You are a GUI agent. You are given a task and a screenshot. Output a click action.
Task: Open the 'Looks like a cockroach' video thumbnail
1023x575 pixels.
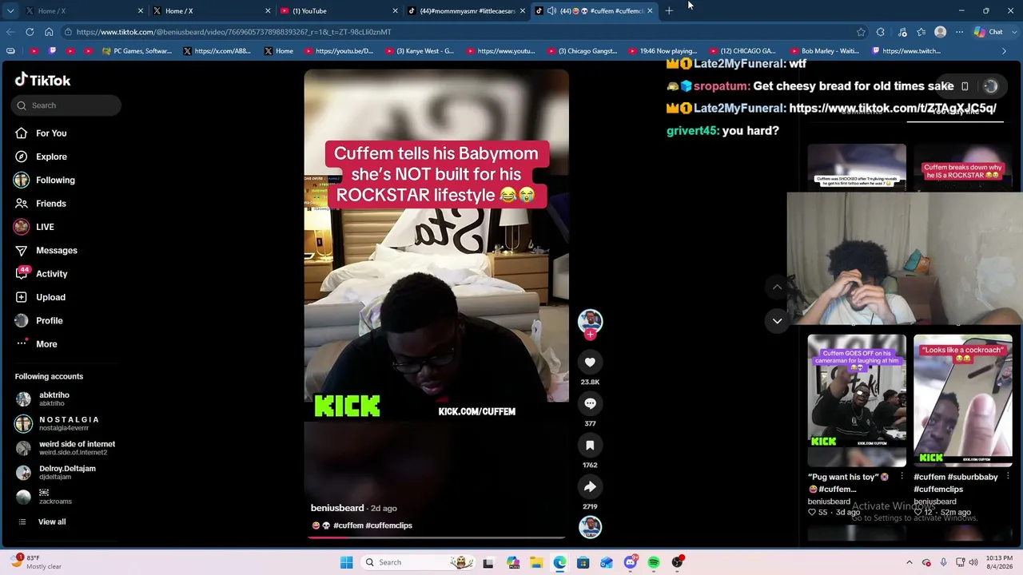[963, 401]
